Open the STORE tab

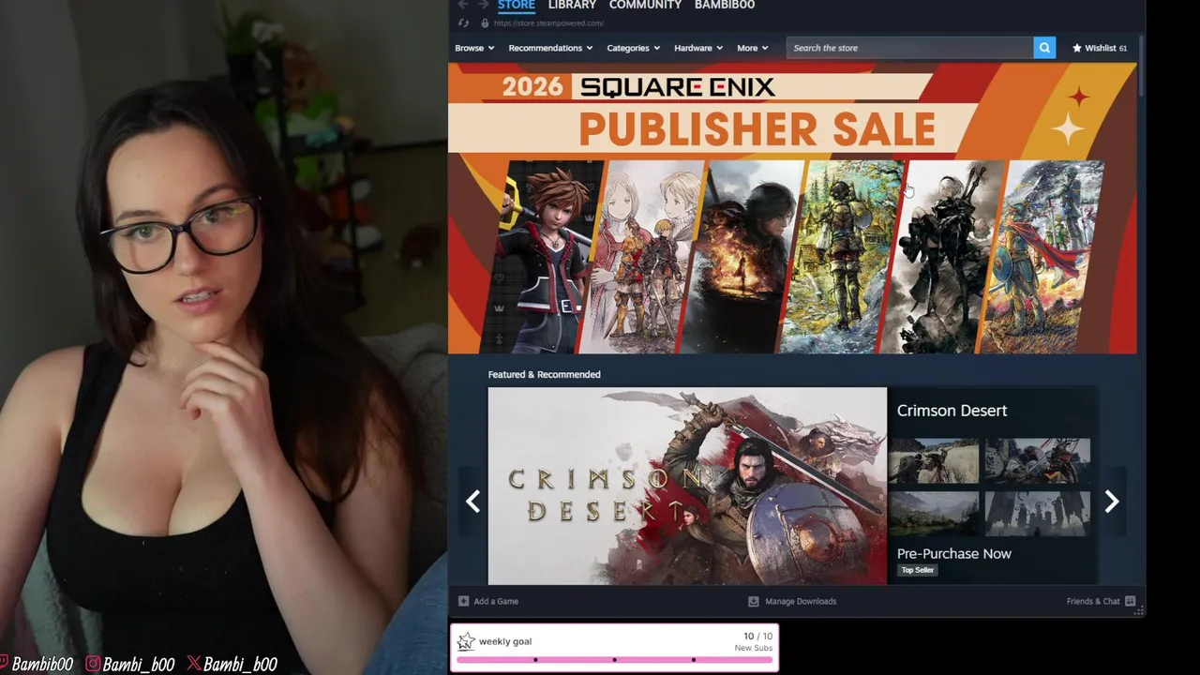click(x=516, y=5)
